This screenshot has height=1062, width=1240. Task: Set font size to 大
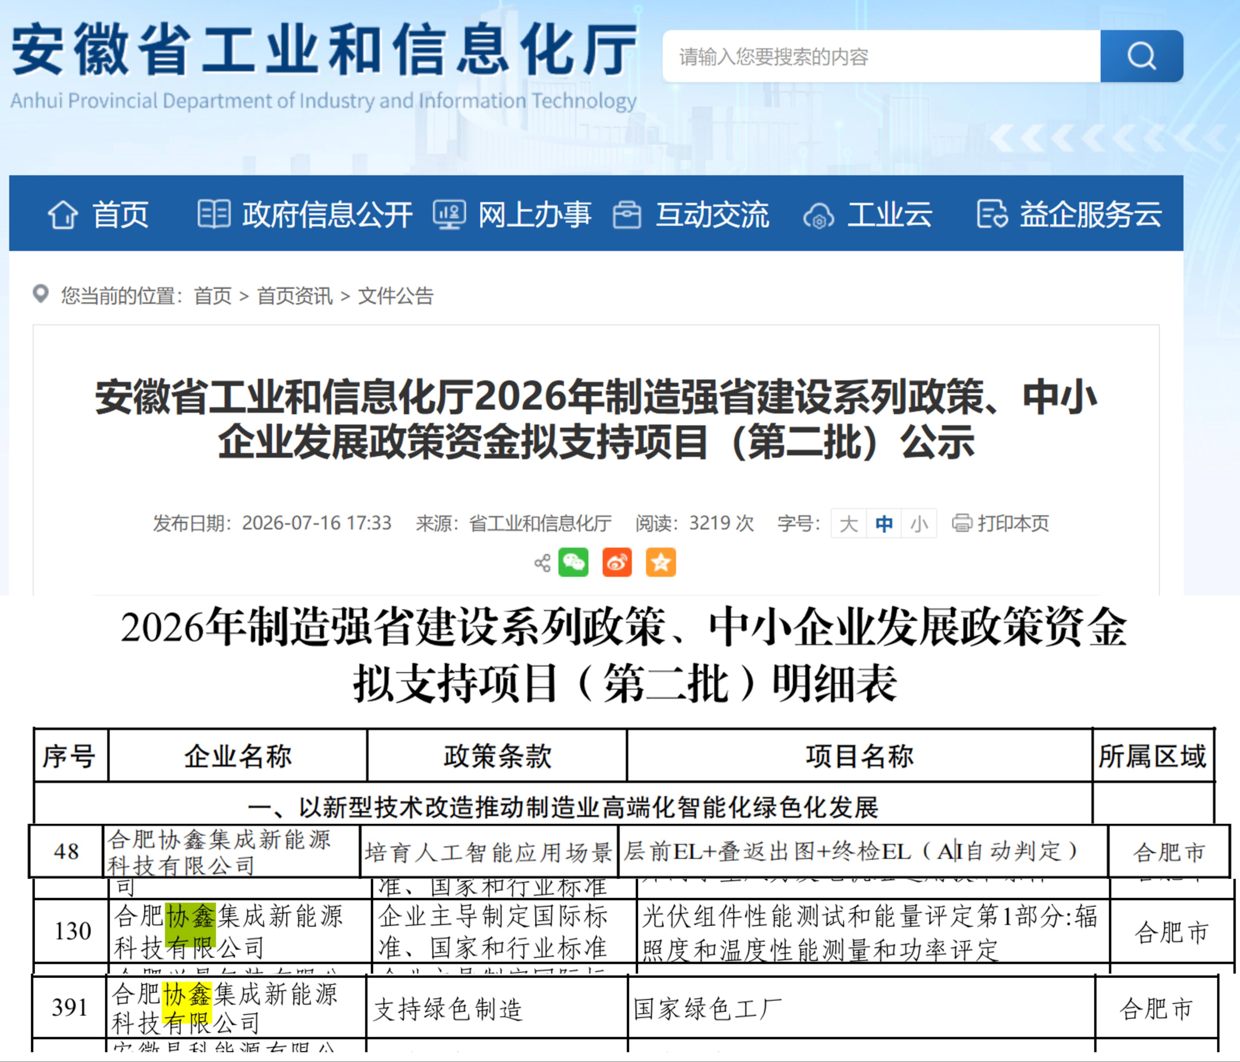click(849, 523)
